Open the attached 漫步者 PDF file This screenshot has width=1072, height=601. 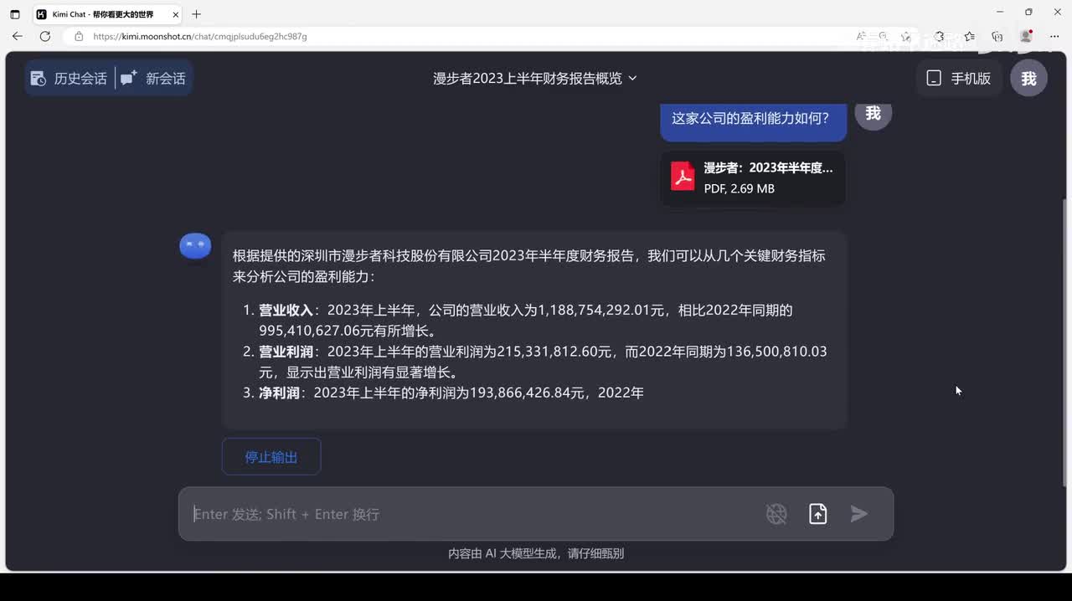pos(752,177)
